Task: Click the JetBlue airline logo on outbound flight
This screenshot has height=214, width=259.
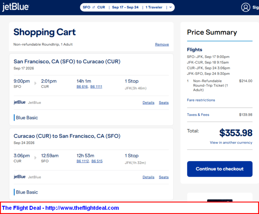Action: click(20, 103)
